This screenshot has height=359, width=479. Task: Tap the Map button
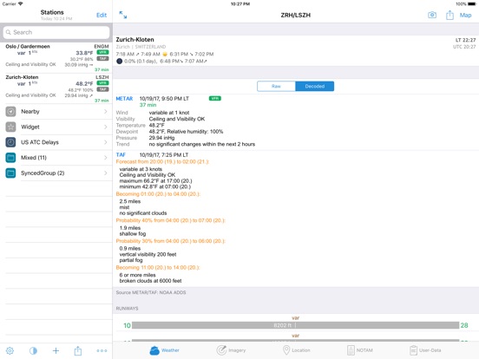[466, 16]
